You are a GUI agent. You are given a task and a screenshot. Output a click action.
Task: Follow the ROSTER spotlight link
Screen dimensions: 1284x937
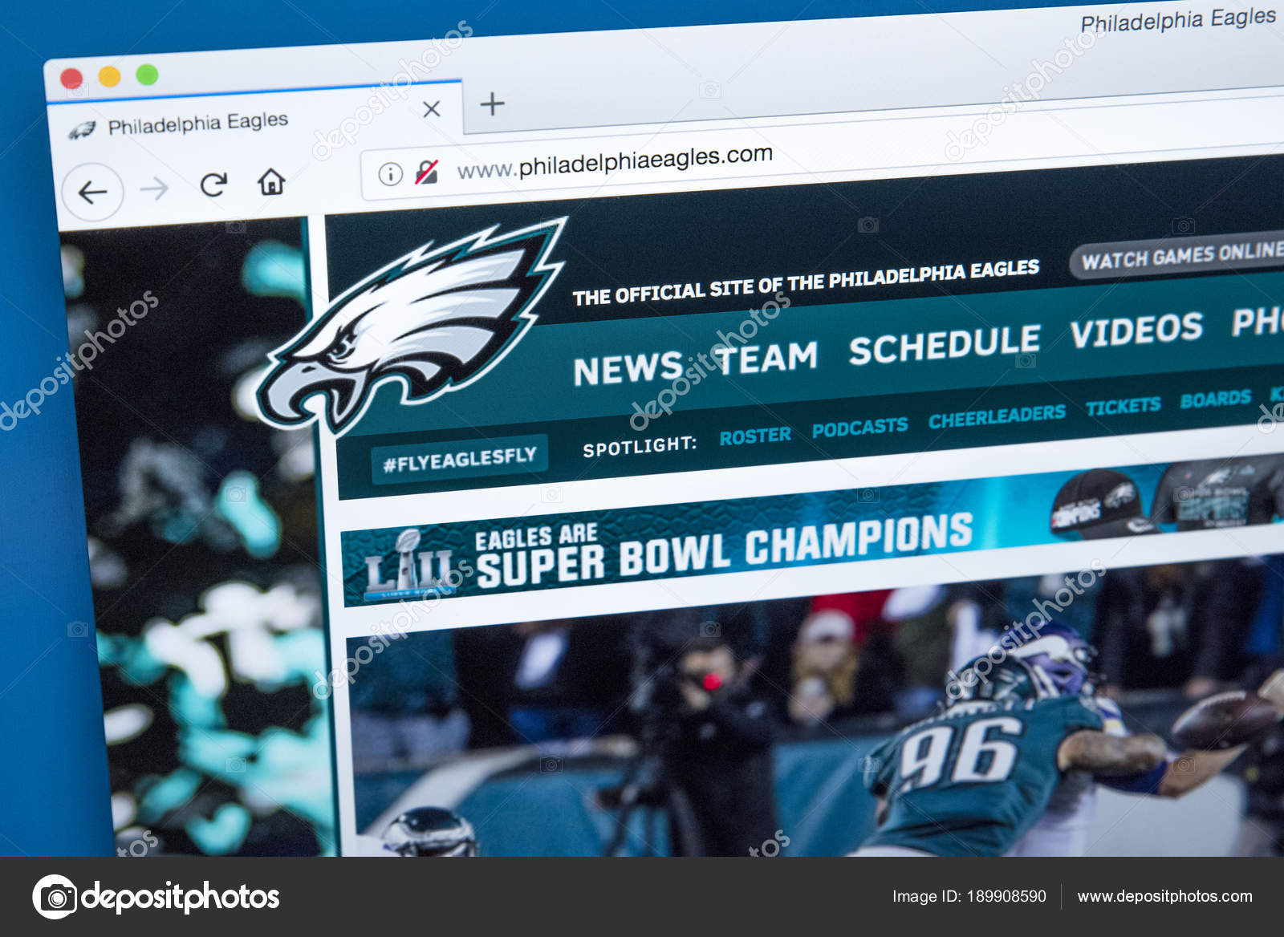(755, 435)
